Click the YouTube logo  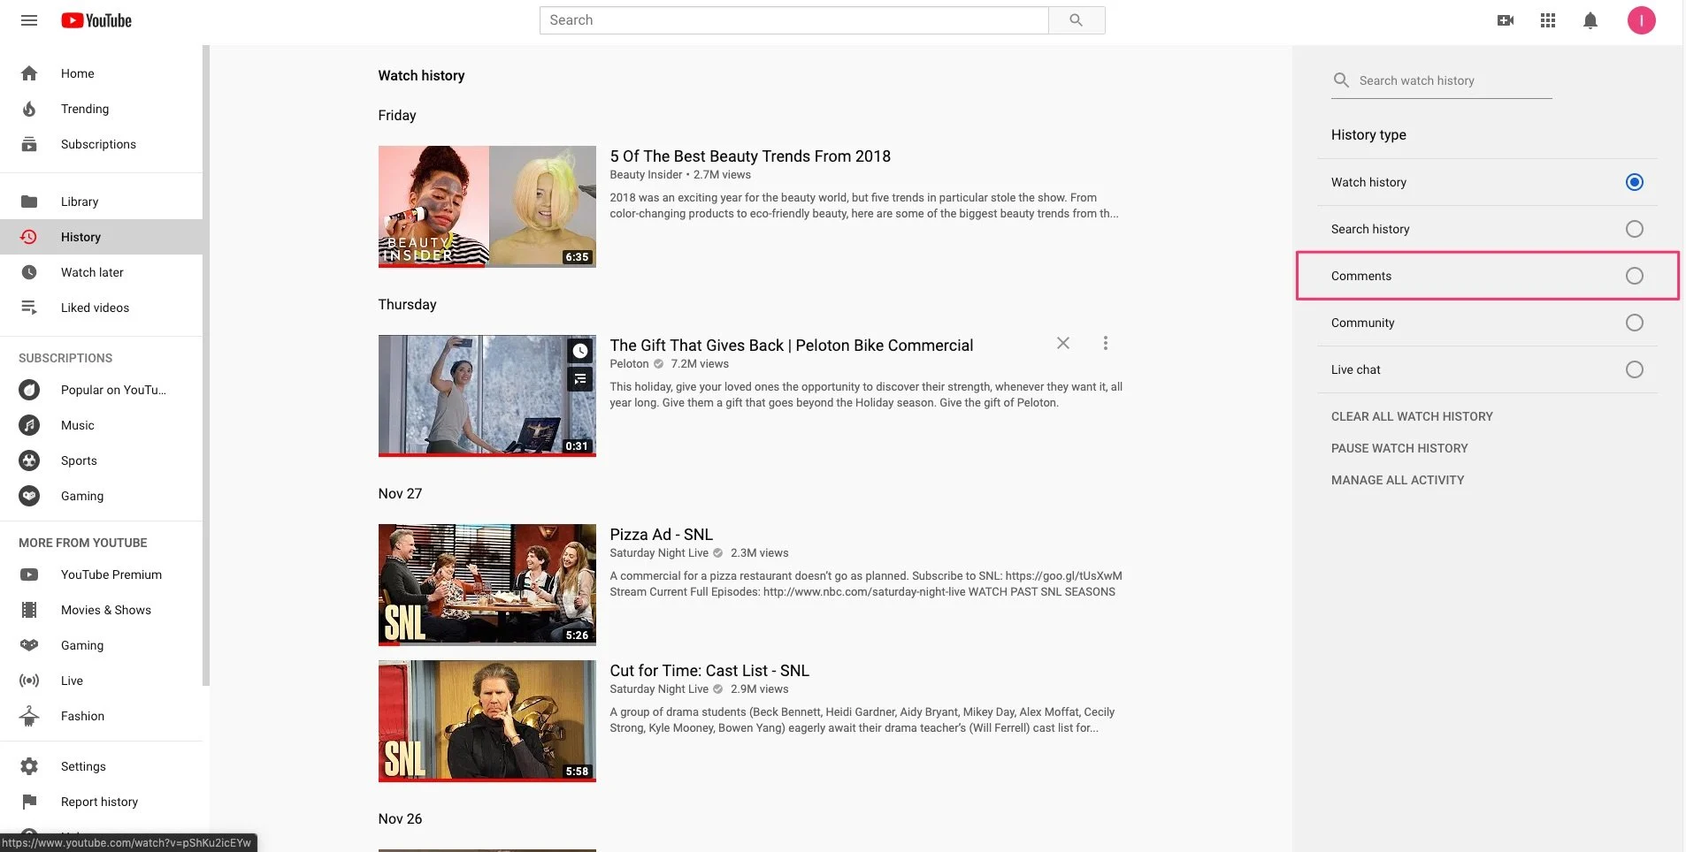[x=96, y=20]
